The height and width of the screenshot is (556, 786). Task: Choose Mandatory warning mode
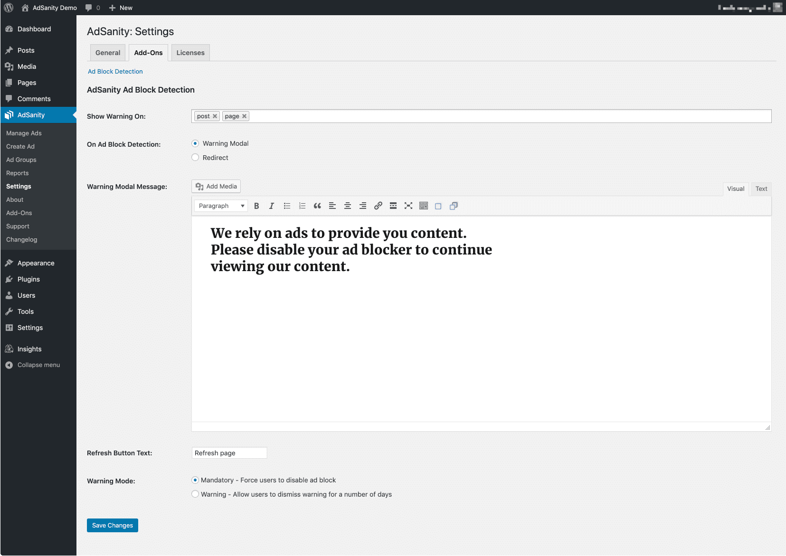coord(195,480)
